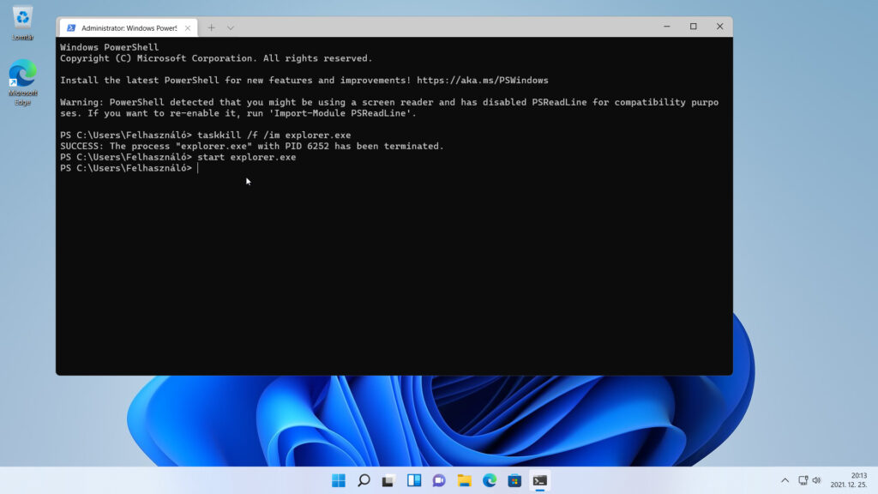Image resolution: width=878 pixels, height=494 pixels.
Task: Select Microsoft Edge desktop shortcut
Action: click(x=22, y=82)
